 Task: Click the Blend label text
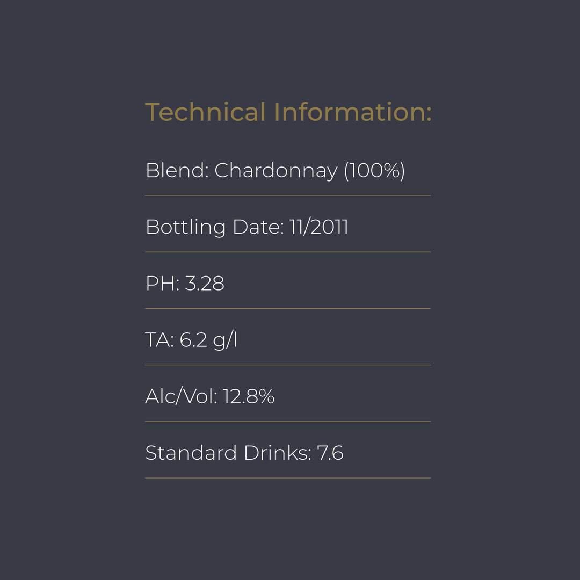pos(177,171)
